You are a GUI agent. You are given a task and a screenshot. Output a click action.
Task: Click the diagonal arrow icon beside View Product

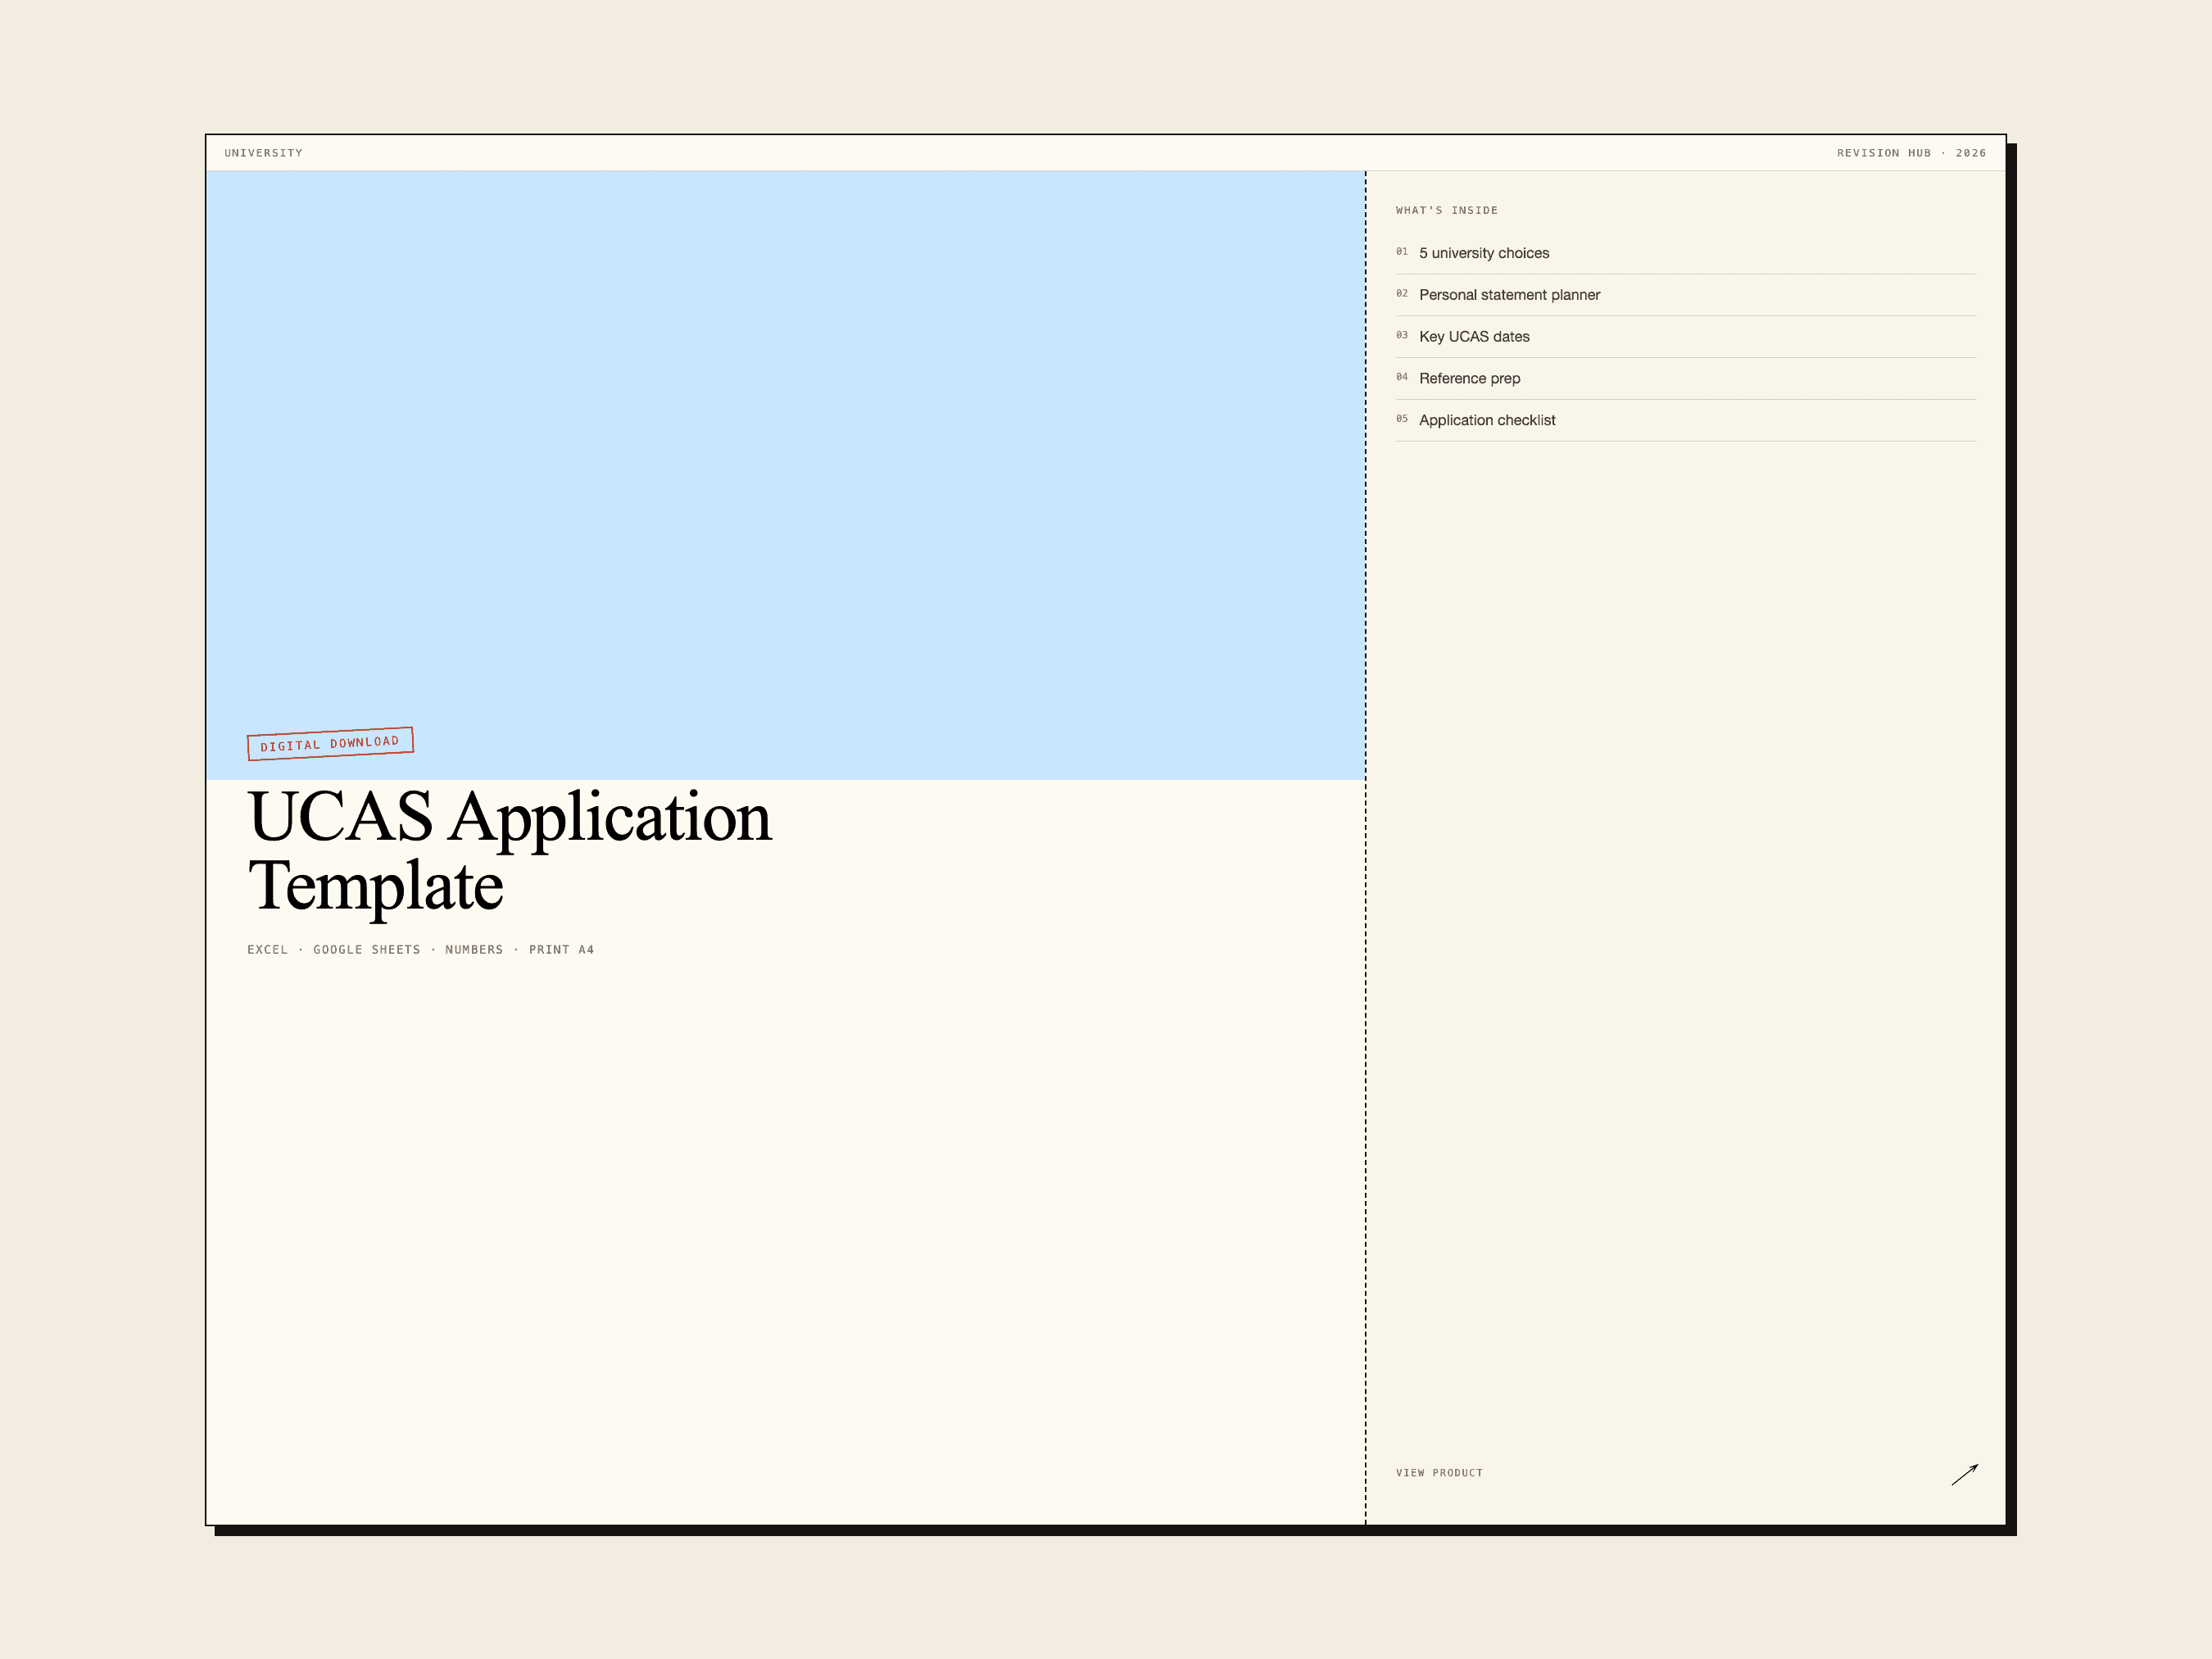1964,1474
